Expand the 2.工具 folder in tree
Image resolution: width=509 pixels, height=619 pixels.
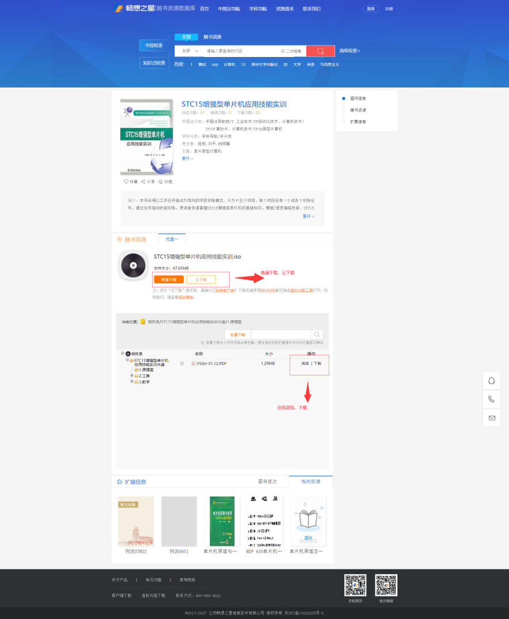132,375
